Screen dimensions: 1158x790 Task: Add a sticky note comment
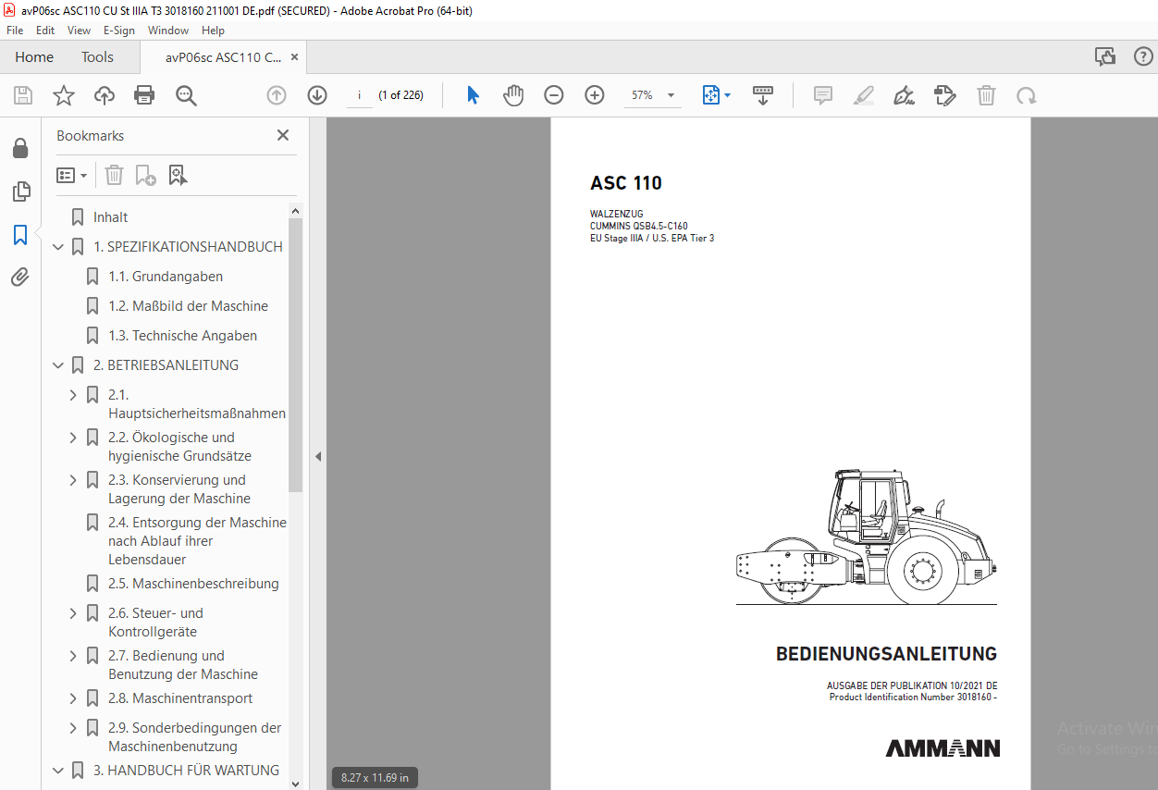pos(823,95)
